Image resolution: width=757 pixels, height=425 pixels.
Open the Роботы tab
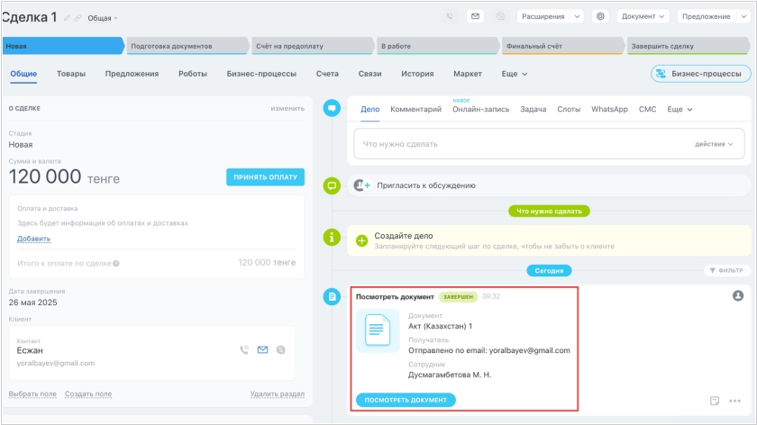point(193,74)
